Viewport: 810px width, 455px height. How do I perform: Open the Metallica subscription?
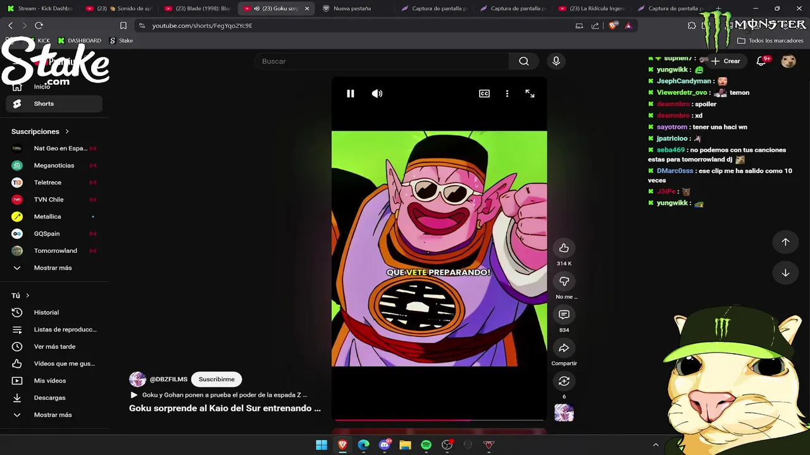pyautogui.click(x=54, y=217)
